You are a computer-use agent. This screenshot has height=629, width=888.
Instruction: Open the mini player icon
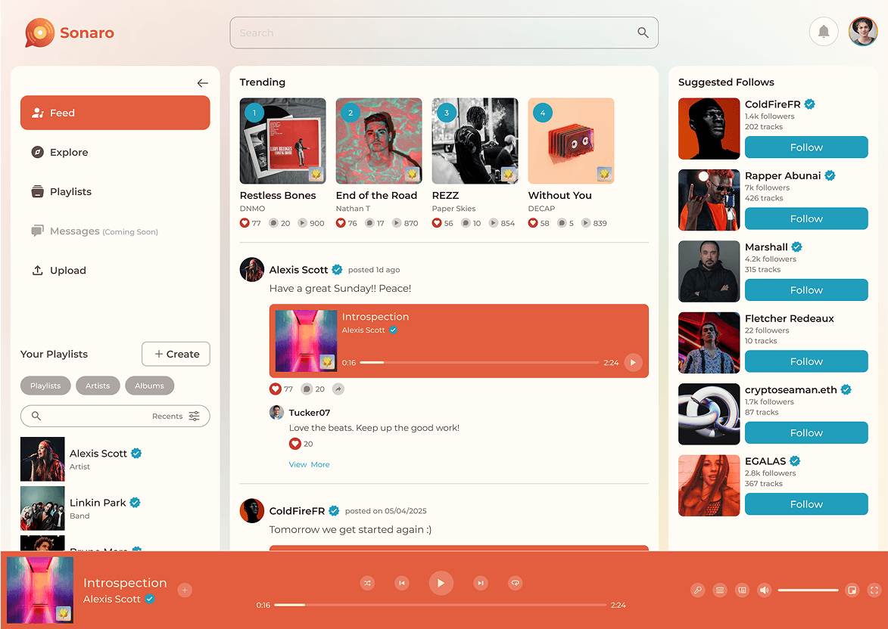pos(851,590)
